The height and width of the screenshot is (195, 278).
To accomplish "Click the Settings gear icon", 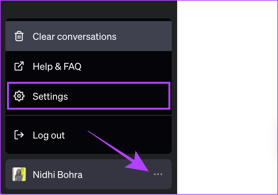I will (x=19, y=96).
